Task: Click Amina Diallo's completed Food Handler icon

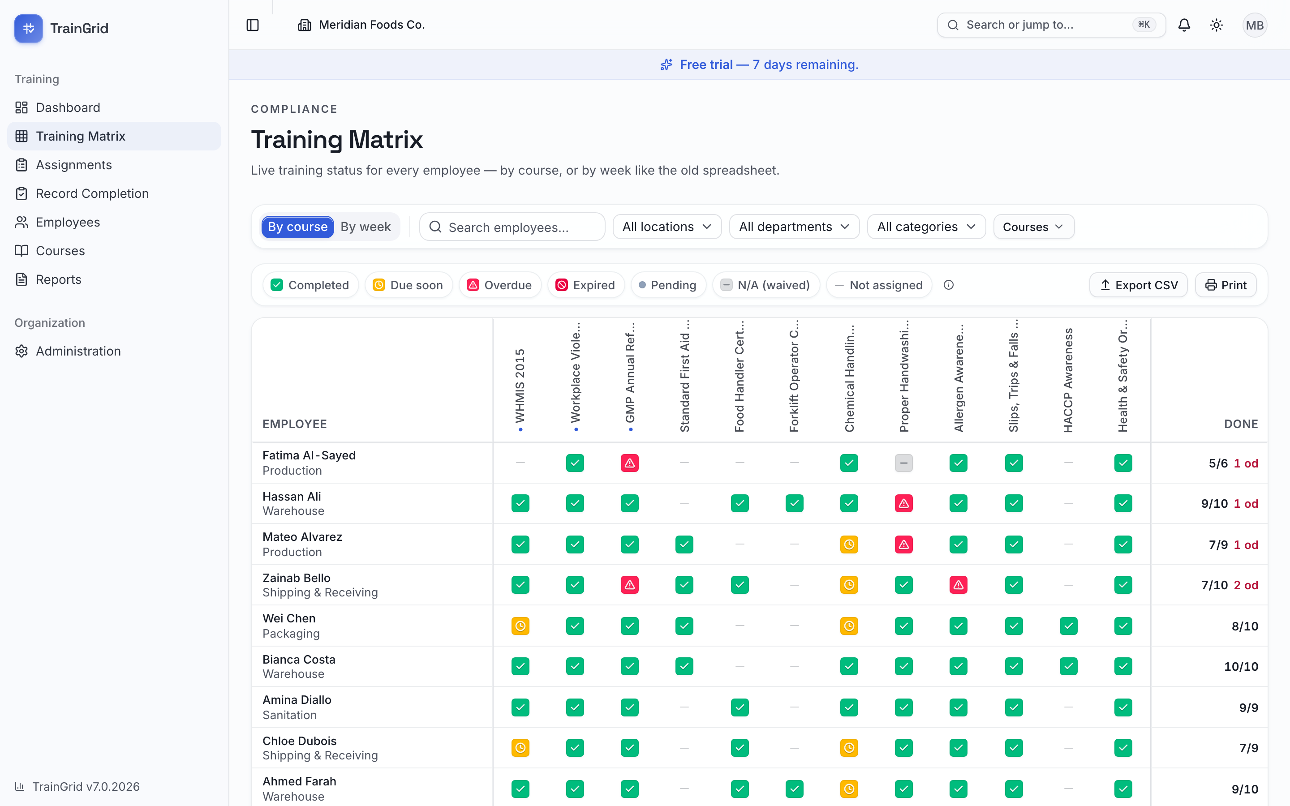Action: point(740,707)
